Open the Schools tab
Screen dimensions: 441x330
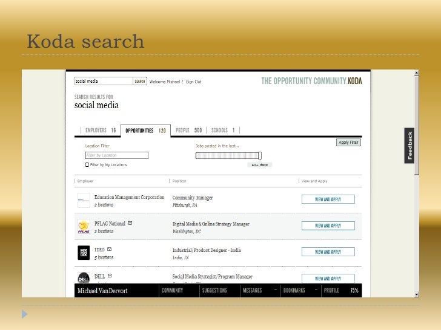(x=223, y=130)
